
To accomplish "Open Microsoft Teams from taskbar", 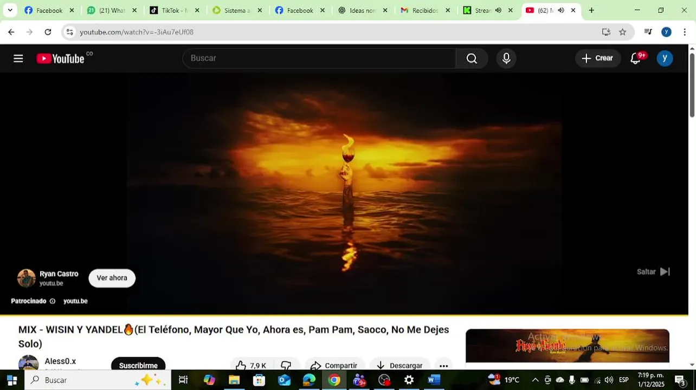I will tap(359, 380).
